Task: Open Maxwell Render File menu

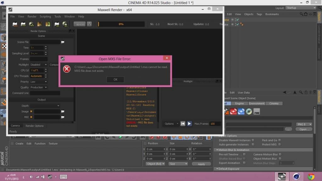Action: click(13, 16)
